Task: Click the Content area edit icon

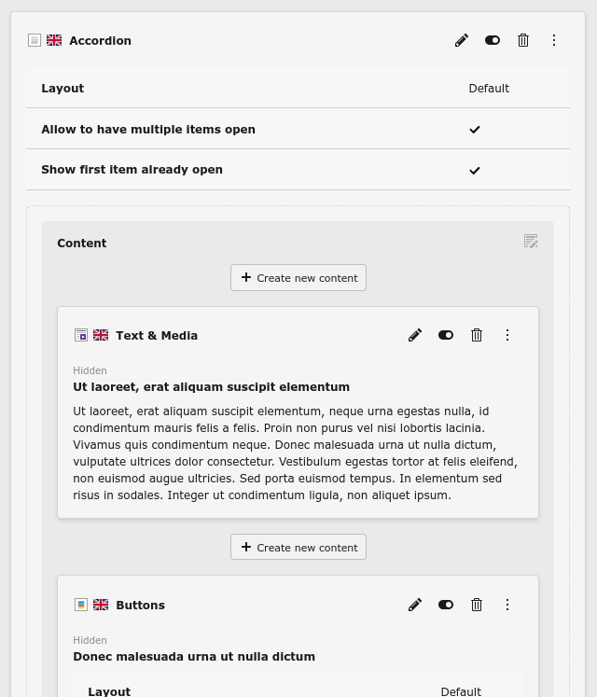Action: point(531,242)
